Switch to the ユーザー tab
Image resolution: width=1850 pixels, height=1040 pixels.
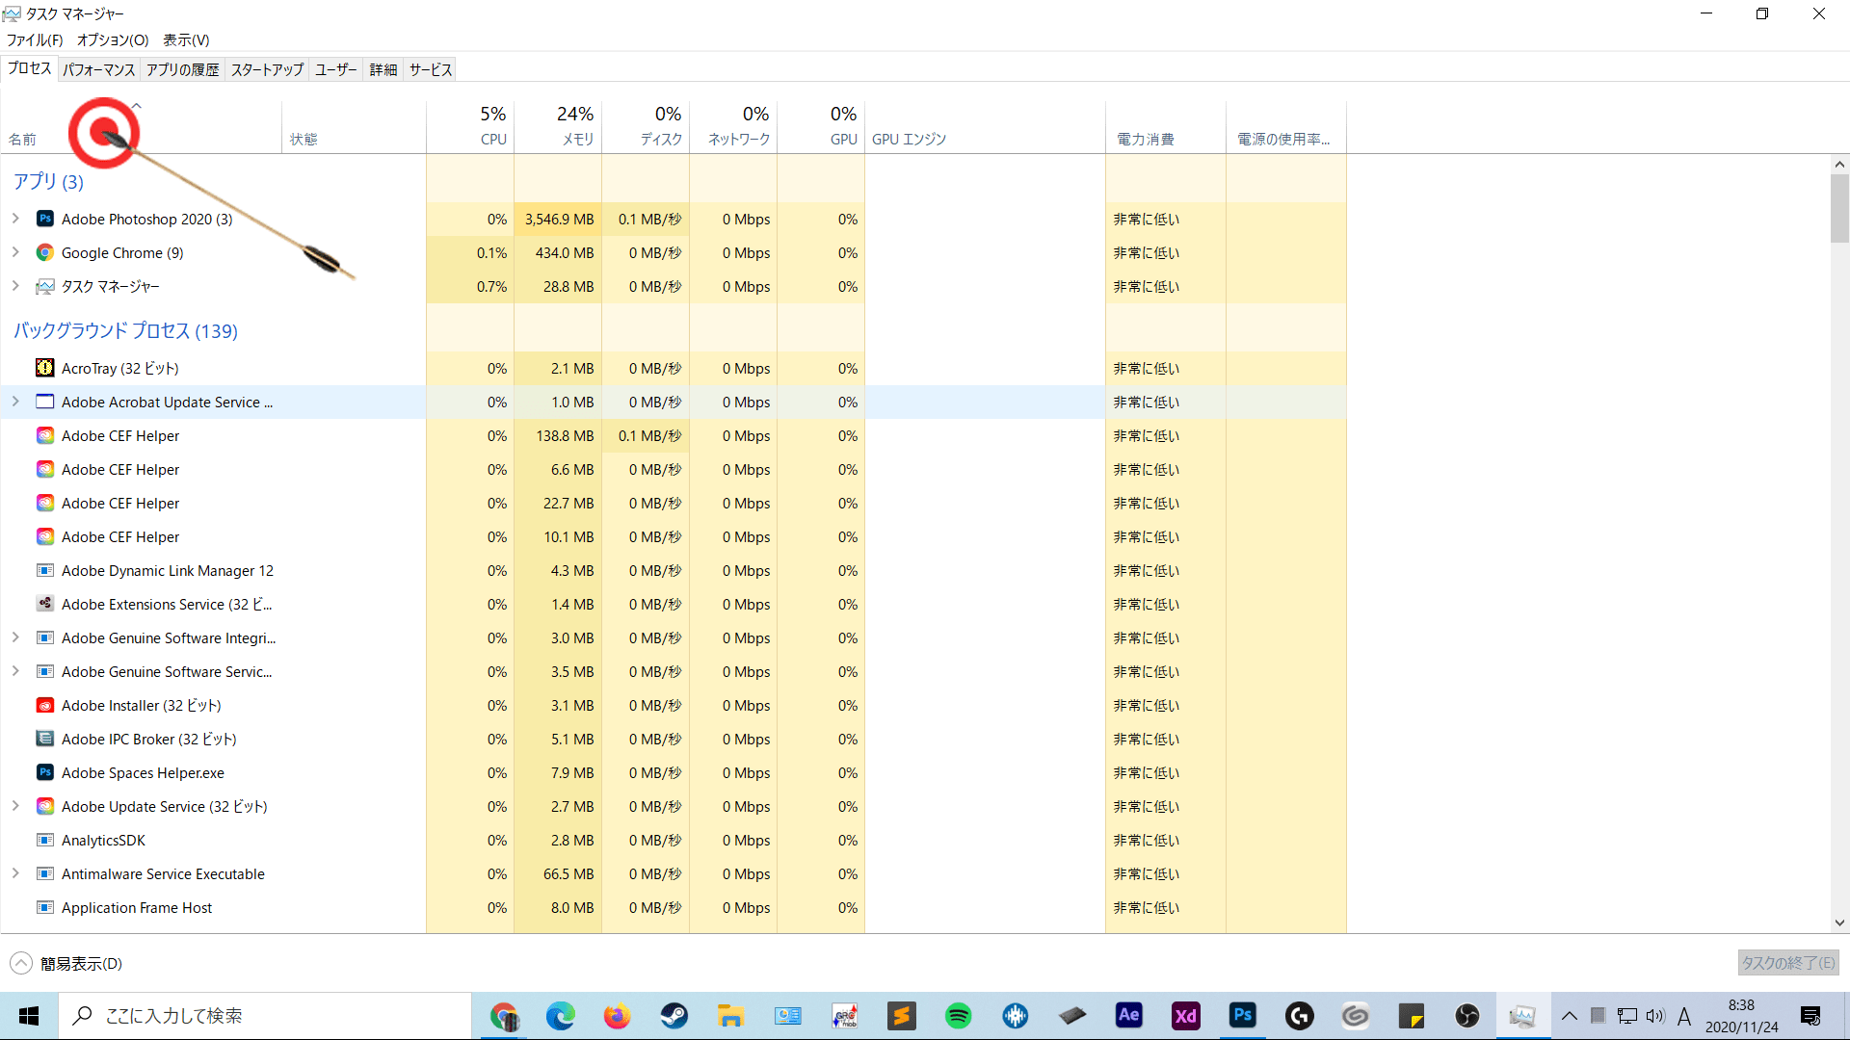(336, 69)
